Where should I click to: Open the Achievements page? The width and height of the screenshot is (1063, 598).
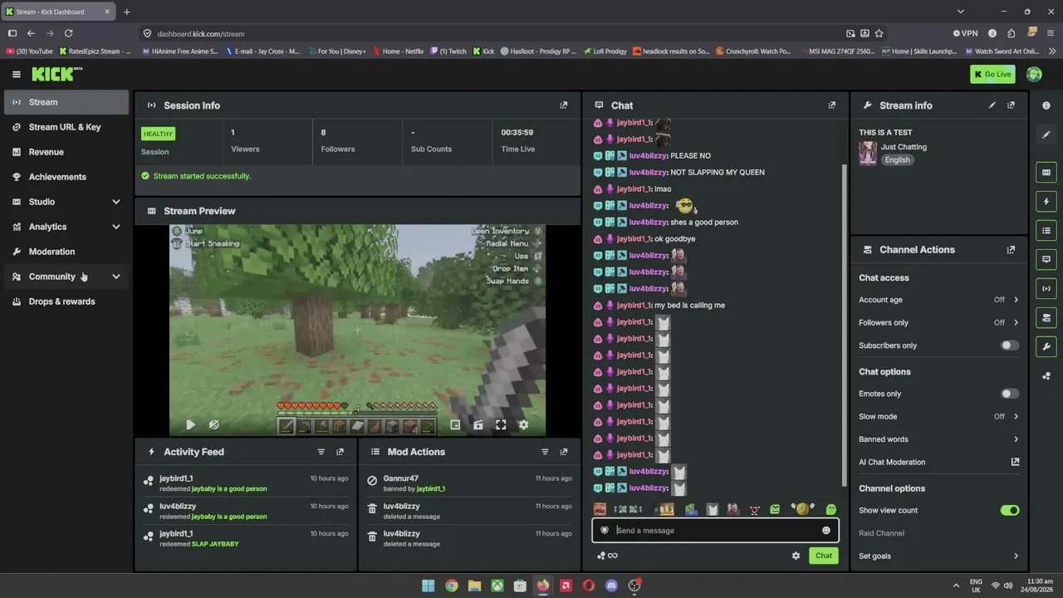(x=66, y=177)
